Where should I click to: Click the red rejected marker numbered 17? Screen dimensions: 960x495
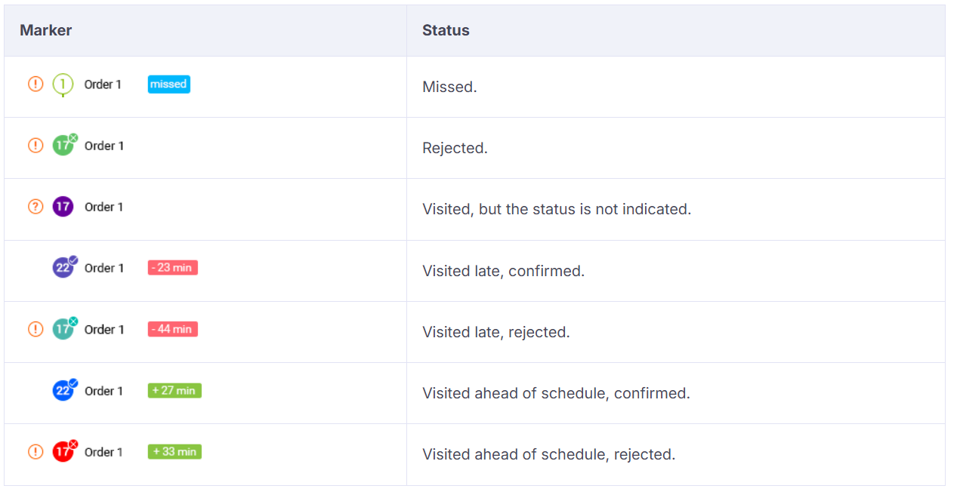65,450
